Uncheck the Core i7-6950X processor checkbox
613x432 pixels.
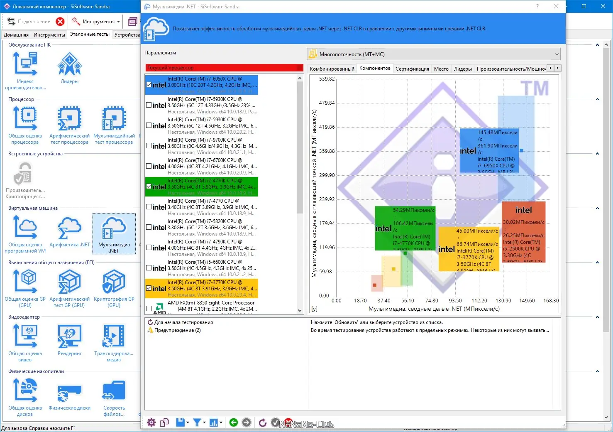point(149,85)
